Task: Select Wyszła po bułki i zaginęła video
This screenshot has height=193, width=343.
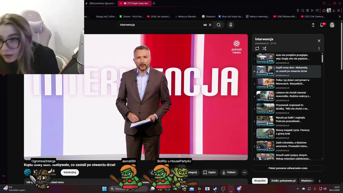Action: click(287, 121)
